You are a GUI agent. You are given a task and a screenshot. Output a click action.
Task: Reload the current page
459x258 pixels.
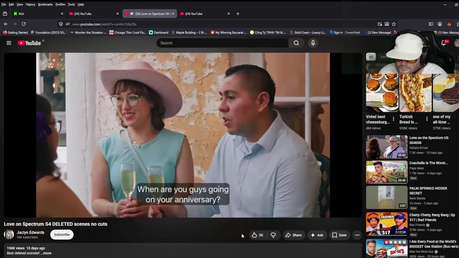(x=24, y=24)
